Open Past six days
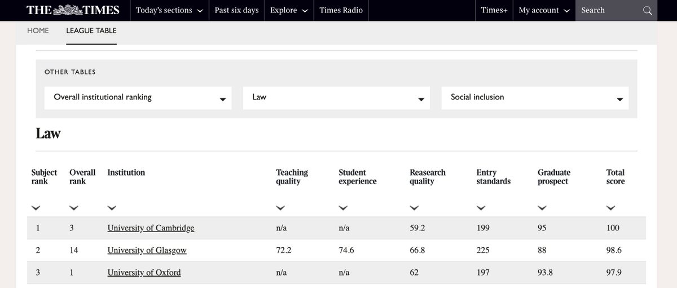677x288 pixels. (236, 10)
